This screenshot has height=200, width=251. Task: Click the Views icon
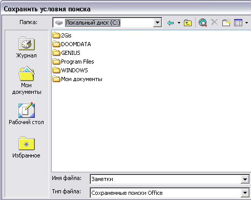click(x=238, y=23)
